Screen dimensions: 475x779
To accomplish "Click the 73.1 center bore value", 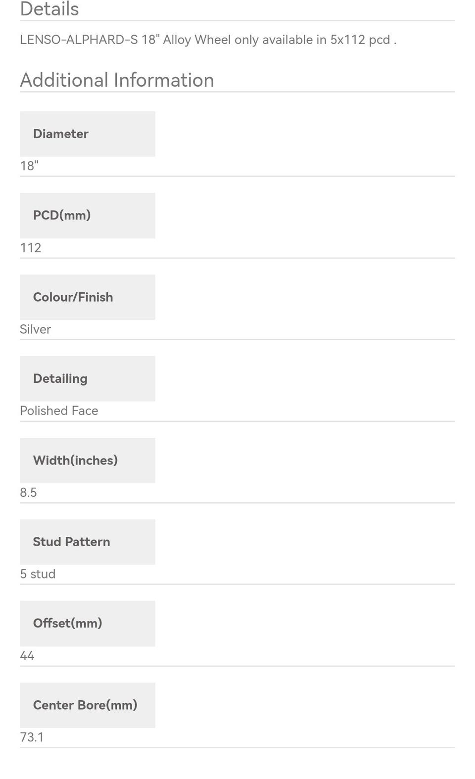I will pos(32,737).
